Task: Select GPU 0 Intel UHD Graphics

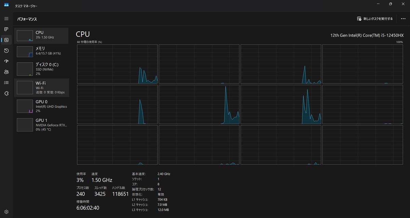Action: (x=41, y=106)
